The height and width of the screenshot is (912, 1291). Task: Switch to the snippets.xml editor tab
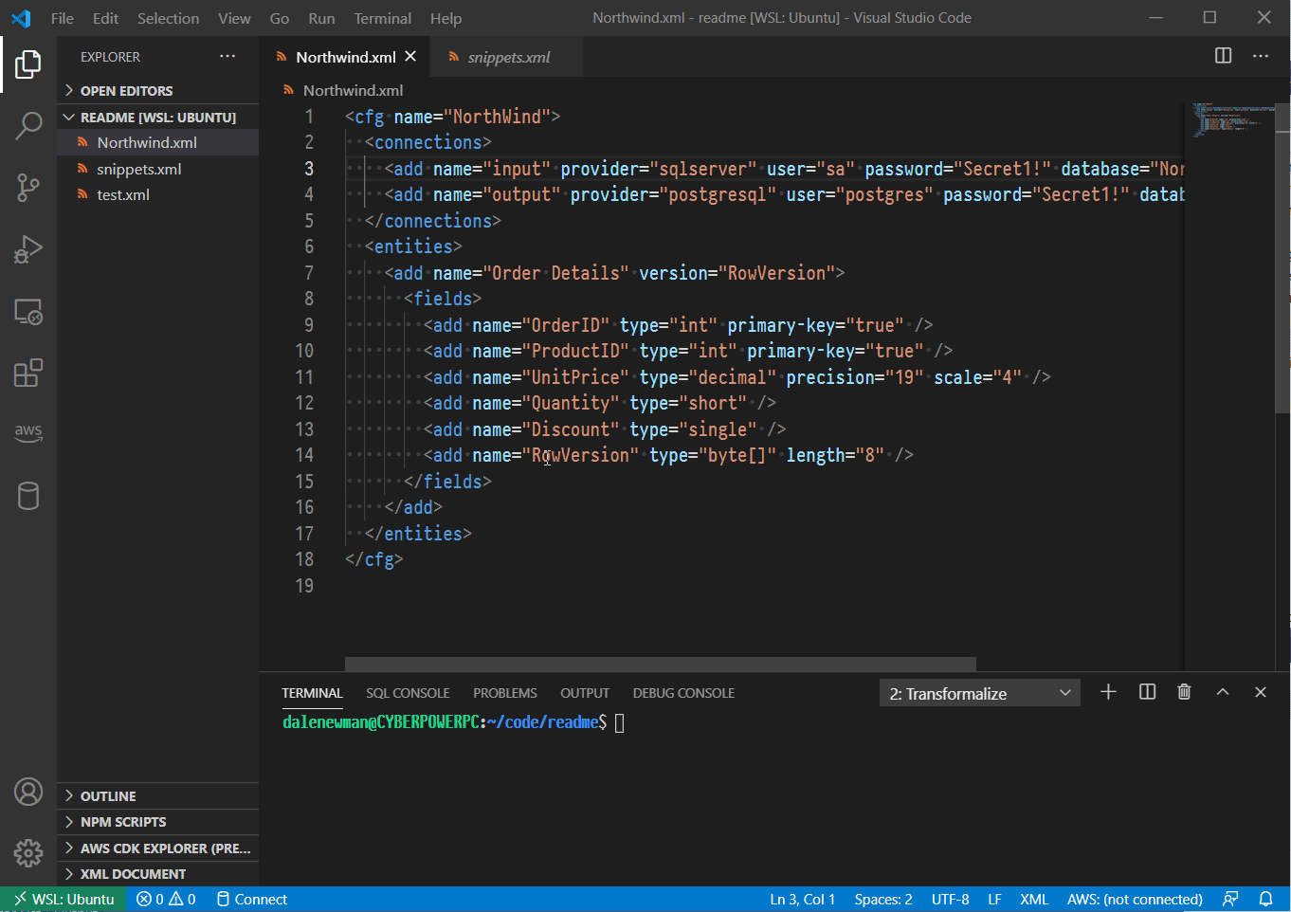click(507, 57)
